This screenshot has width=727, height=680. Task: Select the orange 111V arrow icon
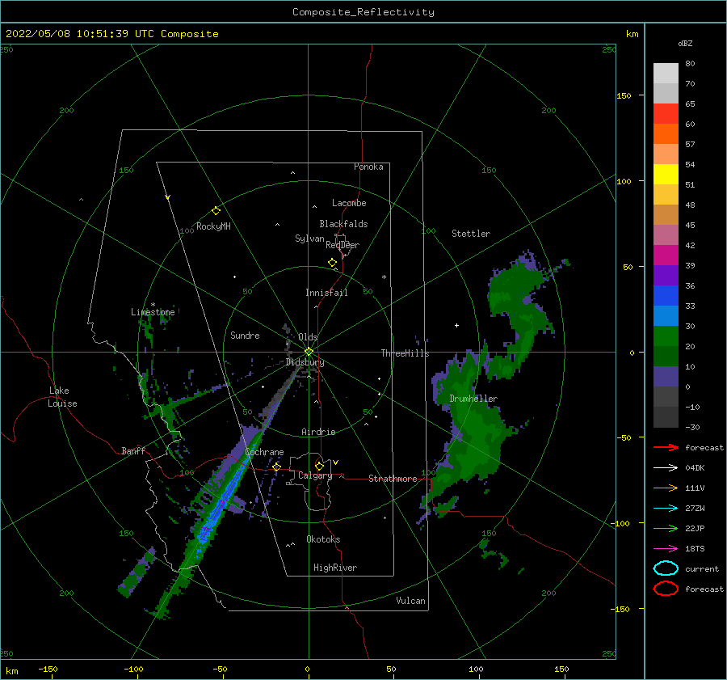(666, 488)
